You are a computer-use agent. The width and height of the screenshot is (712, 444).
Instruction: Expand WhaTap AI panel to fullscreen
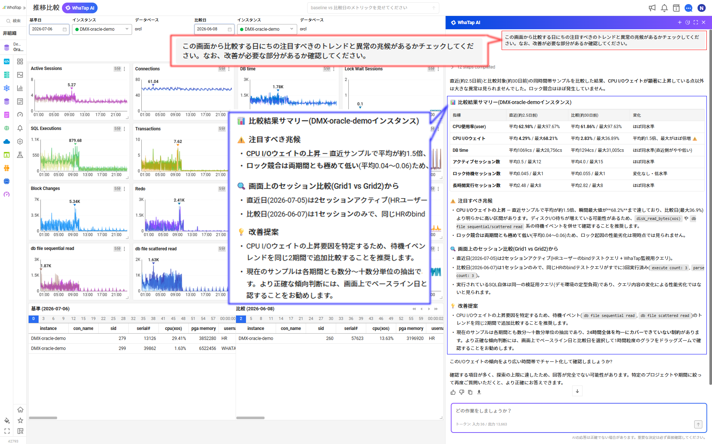(x=696, y=23)
